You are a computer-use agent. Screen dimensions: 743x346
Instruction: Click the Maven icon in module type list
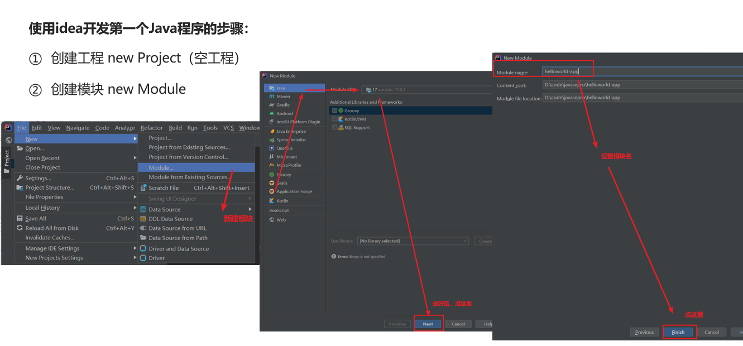tap(272, 97)
